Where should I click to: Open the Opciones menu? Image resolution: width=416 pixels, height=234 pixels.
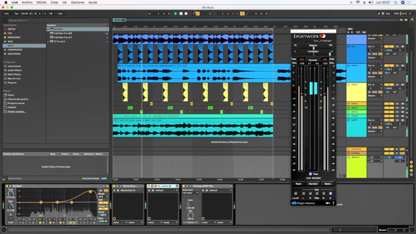(77, 3)
